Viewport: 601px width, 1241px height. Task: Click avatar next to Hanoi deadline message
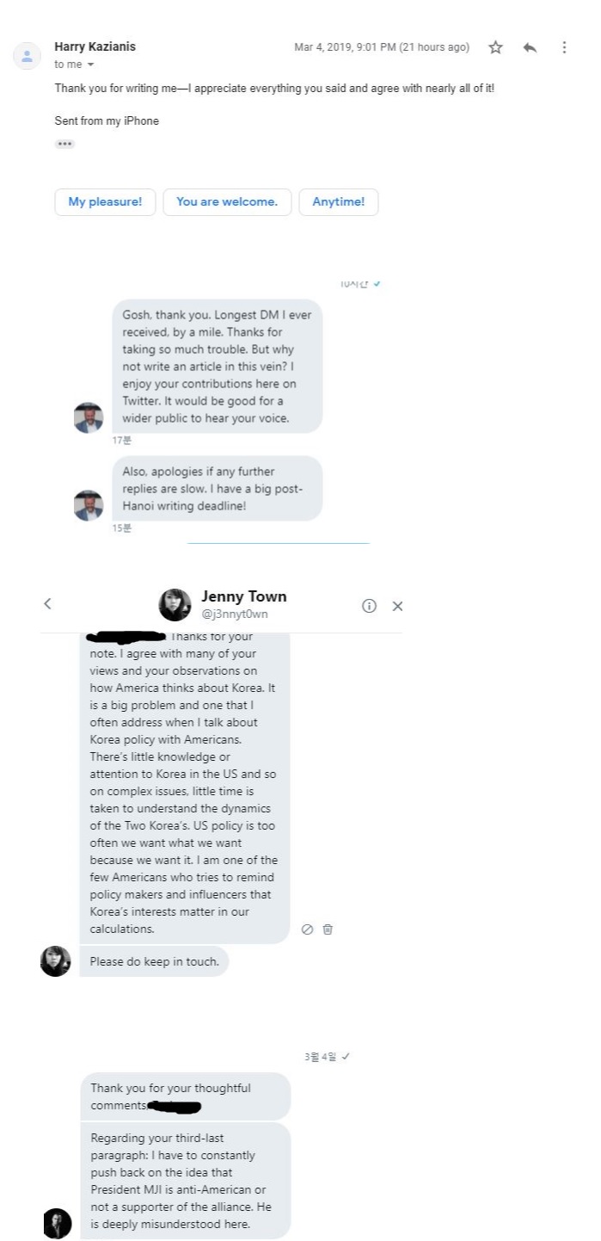pos(89,505)
